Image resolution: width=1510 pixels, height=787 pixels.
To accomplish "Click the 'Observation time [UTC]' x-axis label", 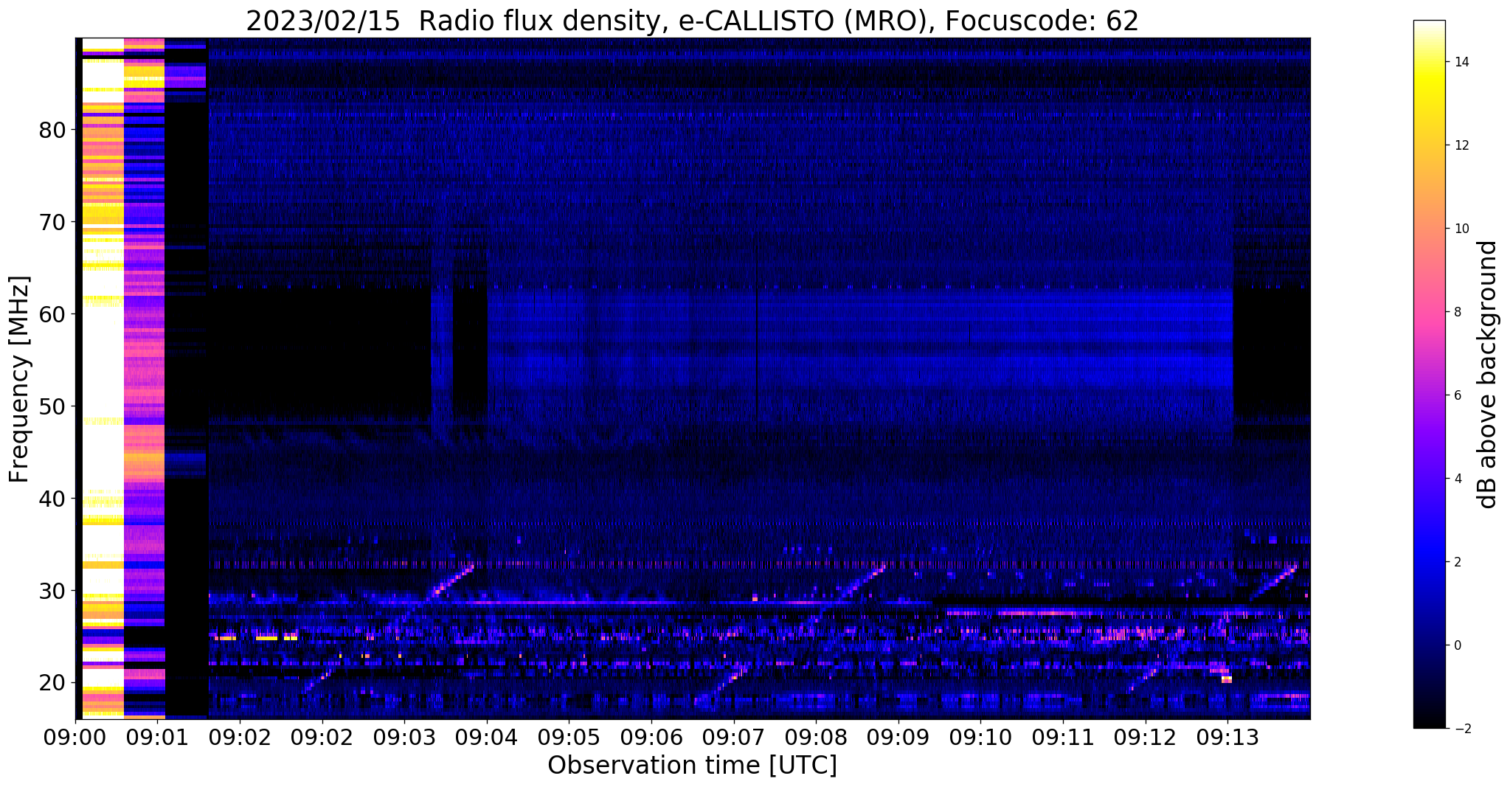I will (692, 766).
